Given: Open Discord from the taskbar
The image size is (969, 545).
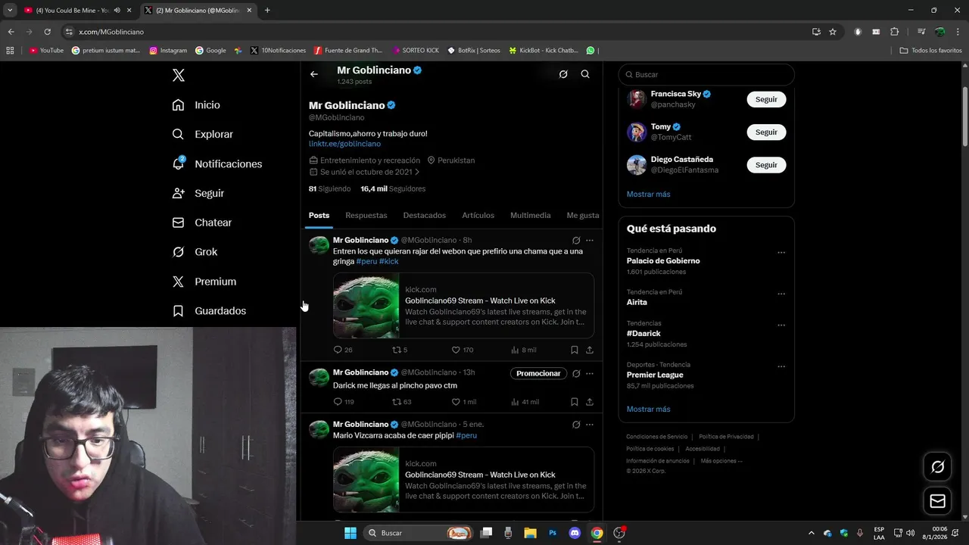Looking at the screenshot, I should pyautogui.click(x=575, y=533).
